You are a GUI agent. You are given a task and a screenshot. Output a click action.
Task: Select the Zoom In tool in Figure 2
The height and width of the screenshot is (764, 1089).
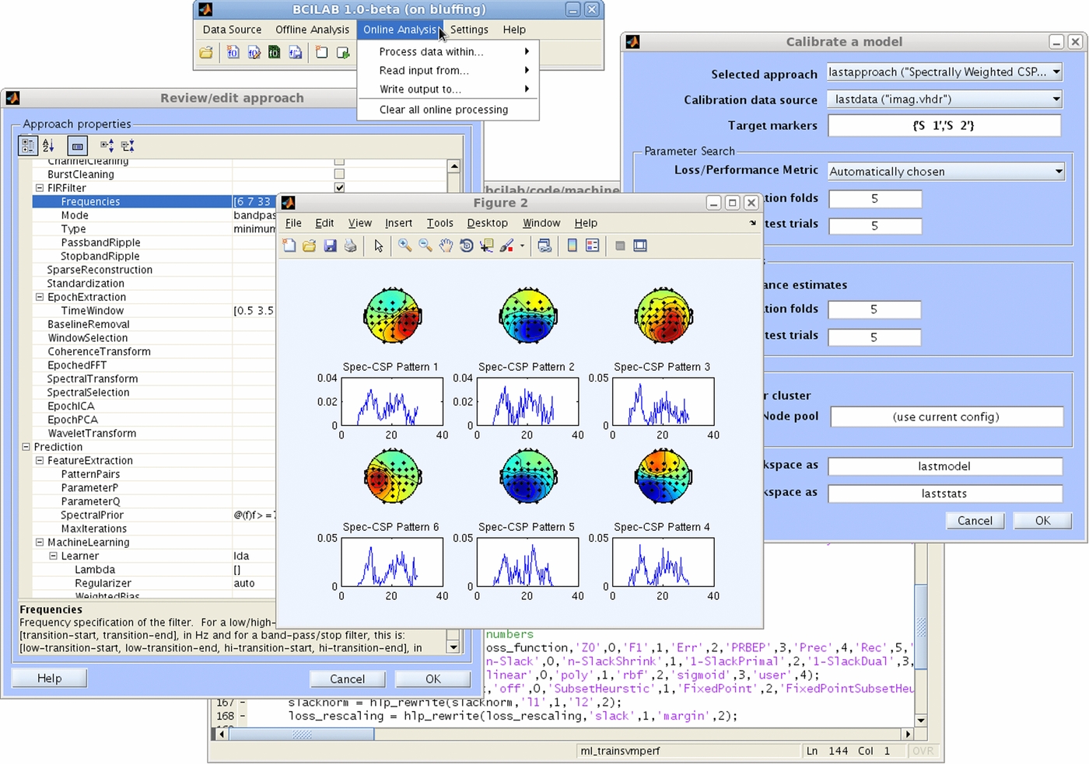pos(404,246)
